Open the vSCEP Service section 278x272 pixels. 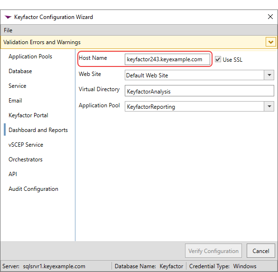pyautogui.click(x=26, y=145)
